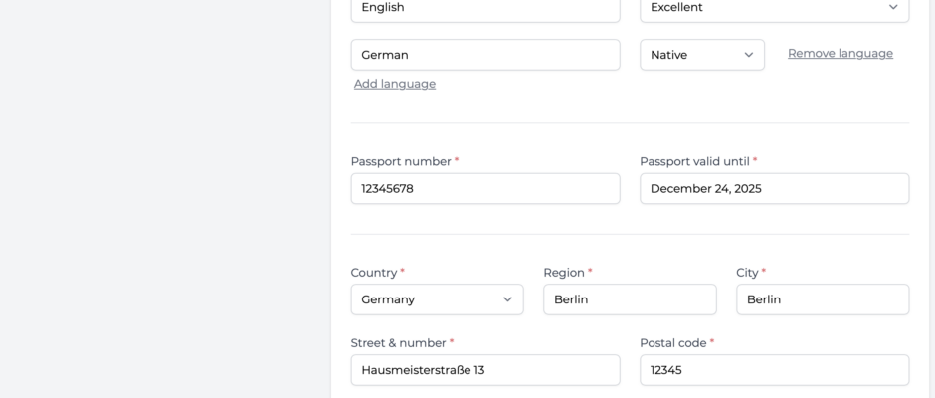The height and width of the screenshot is (398, 935).
Task: Click the chevron icon in Country select
Action: click(x=507, y=299)
